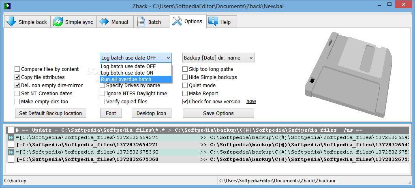Click the Desktop Icon button

click(152, 113)
